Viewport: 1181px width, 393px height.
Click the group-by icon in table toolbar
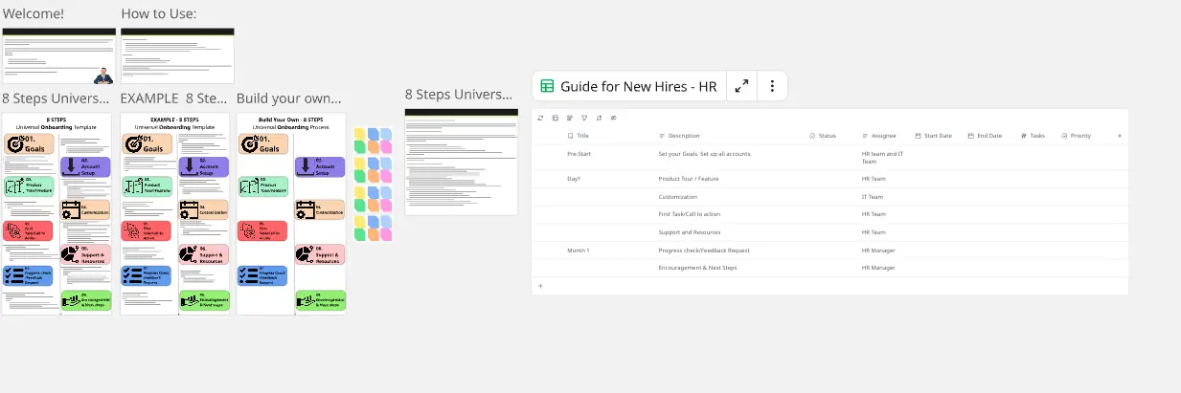[570, 118]
